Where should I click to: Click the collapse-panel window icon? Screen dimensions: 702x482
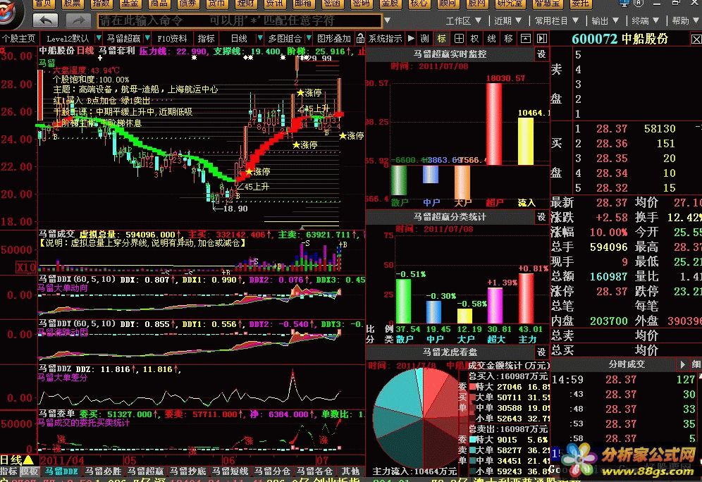[526, 39]
